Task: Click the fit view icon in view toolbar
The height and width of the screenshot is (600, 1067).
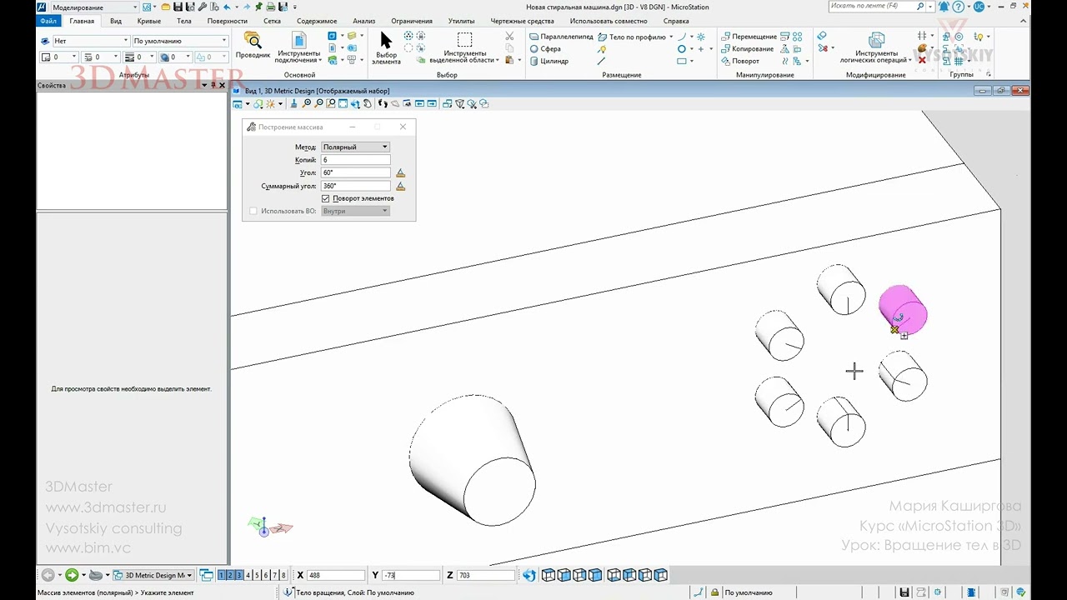Action: click(343, 104)
